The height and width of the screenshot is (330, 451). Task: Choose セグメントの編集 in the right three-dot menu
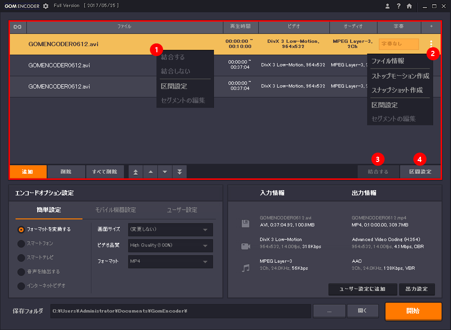394,119
